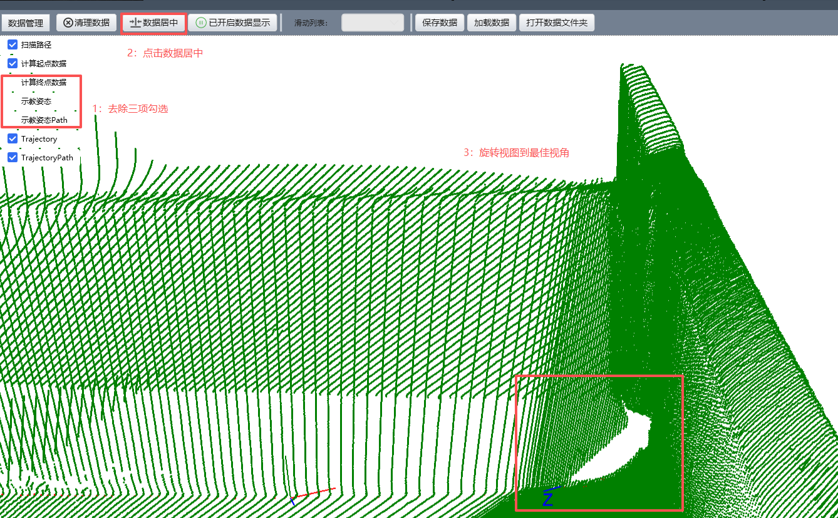Enable the 计算终点数据 option
Screen dimensions: 838x518
click(43, 82)
